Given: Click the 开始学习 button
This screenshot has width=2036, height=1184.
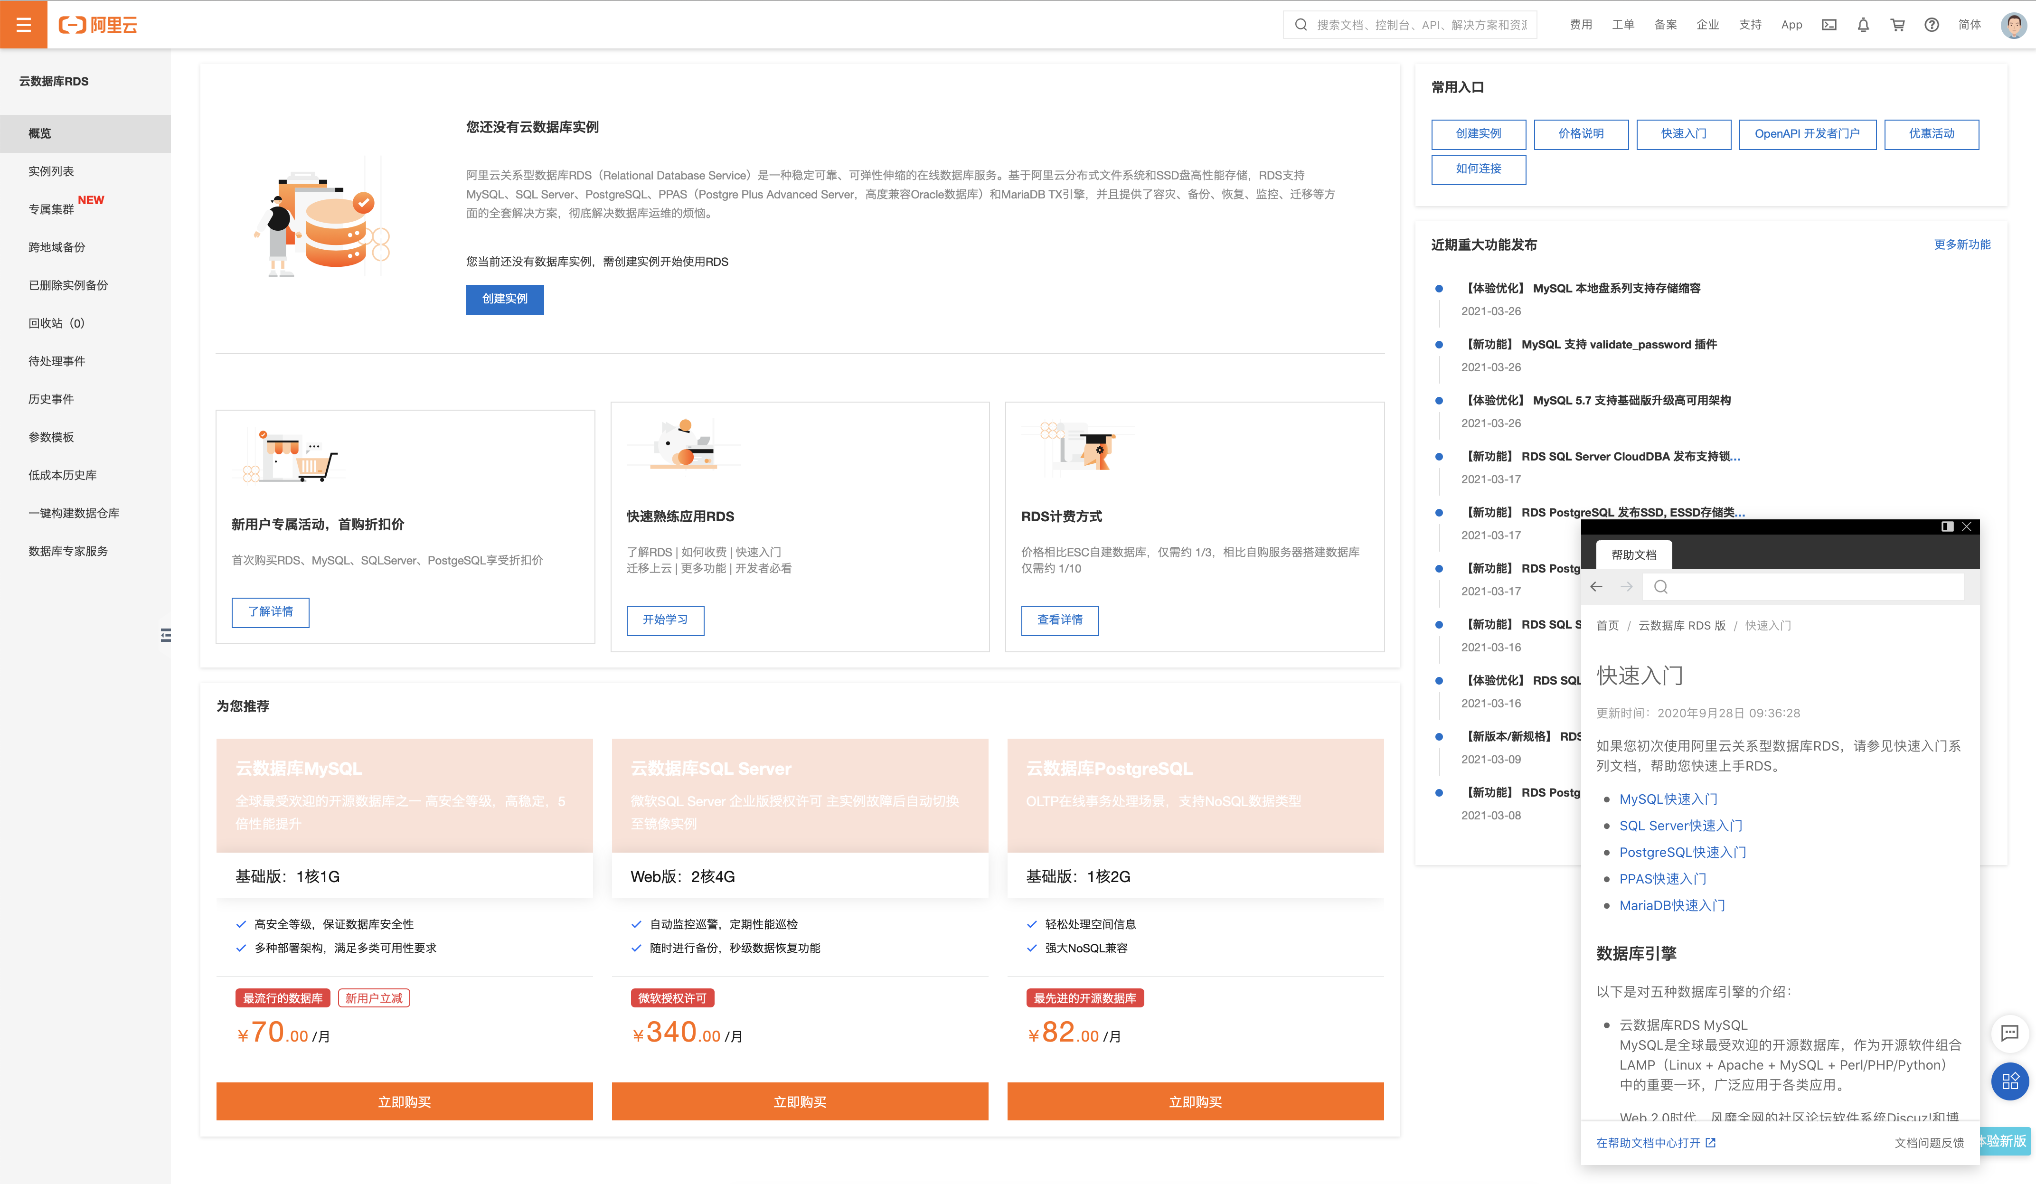Looking at the screenshot, I should tap(666, 620).
